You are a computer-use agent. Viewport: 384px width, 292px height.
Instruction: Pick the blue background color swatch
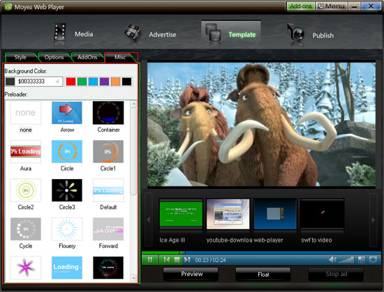pos(94,82)
